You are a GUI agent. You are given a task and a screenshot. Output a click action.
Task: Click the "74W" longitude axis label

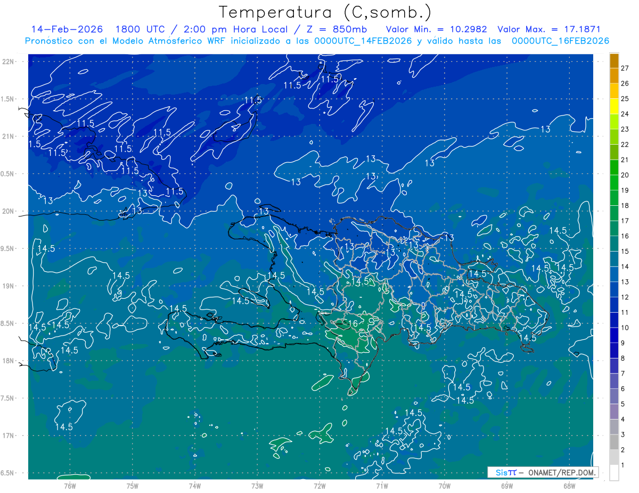pos(195,486)
